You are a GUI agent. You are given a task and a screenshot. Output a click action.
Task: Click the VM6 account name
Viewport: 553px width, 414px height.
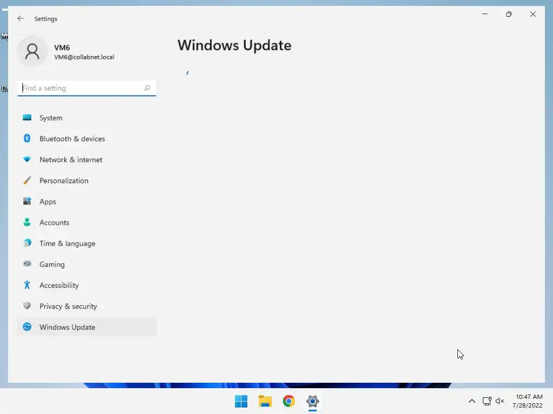[62, 47]
